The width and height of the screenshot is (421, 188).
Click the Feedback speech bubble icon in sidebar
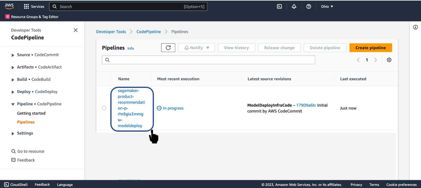13,160
